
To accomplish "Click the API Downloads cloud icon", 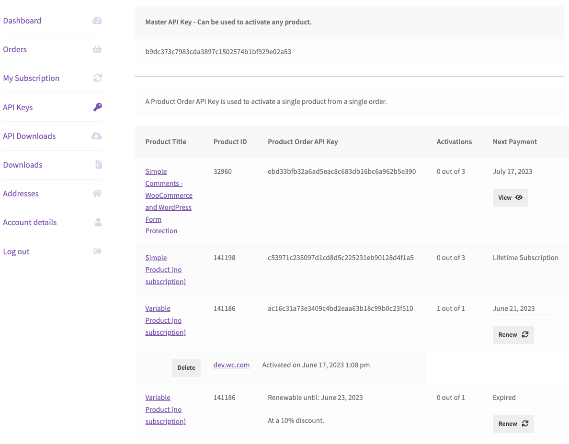I will (97, 136).
